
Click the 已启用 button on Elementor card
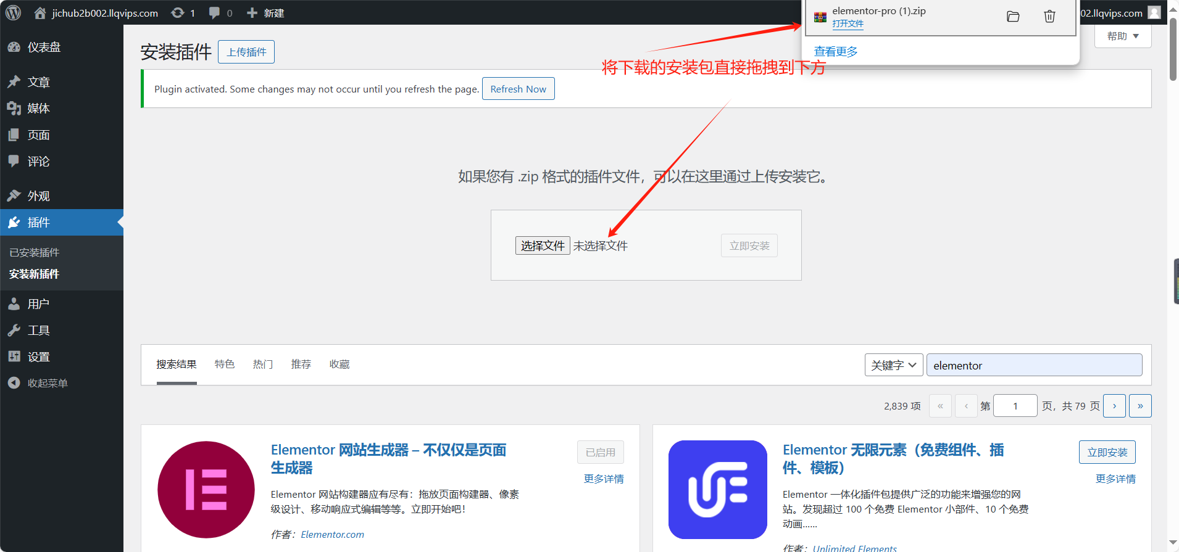coord(601,452)
